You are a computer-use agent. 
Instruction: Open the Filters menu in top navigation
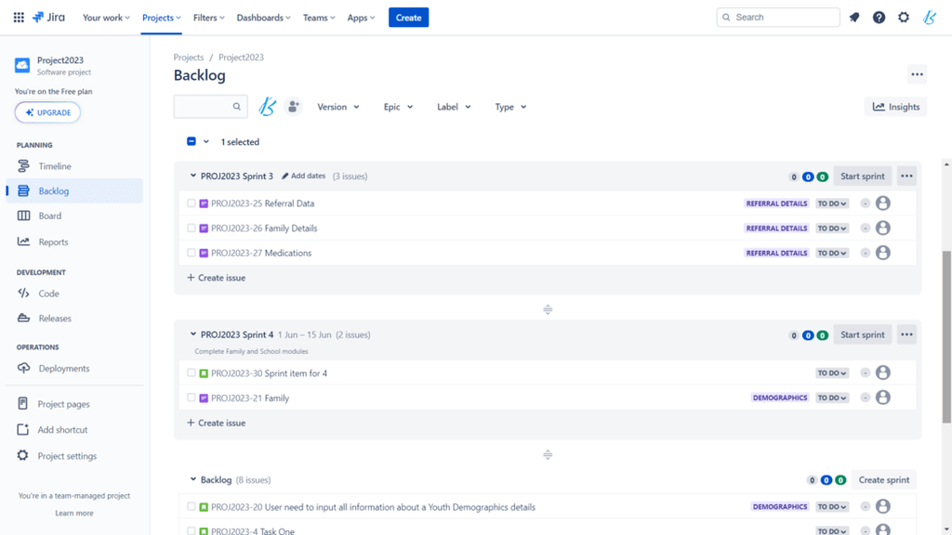coord(209,18)
